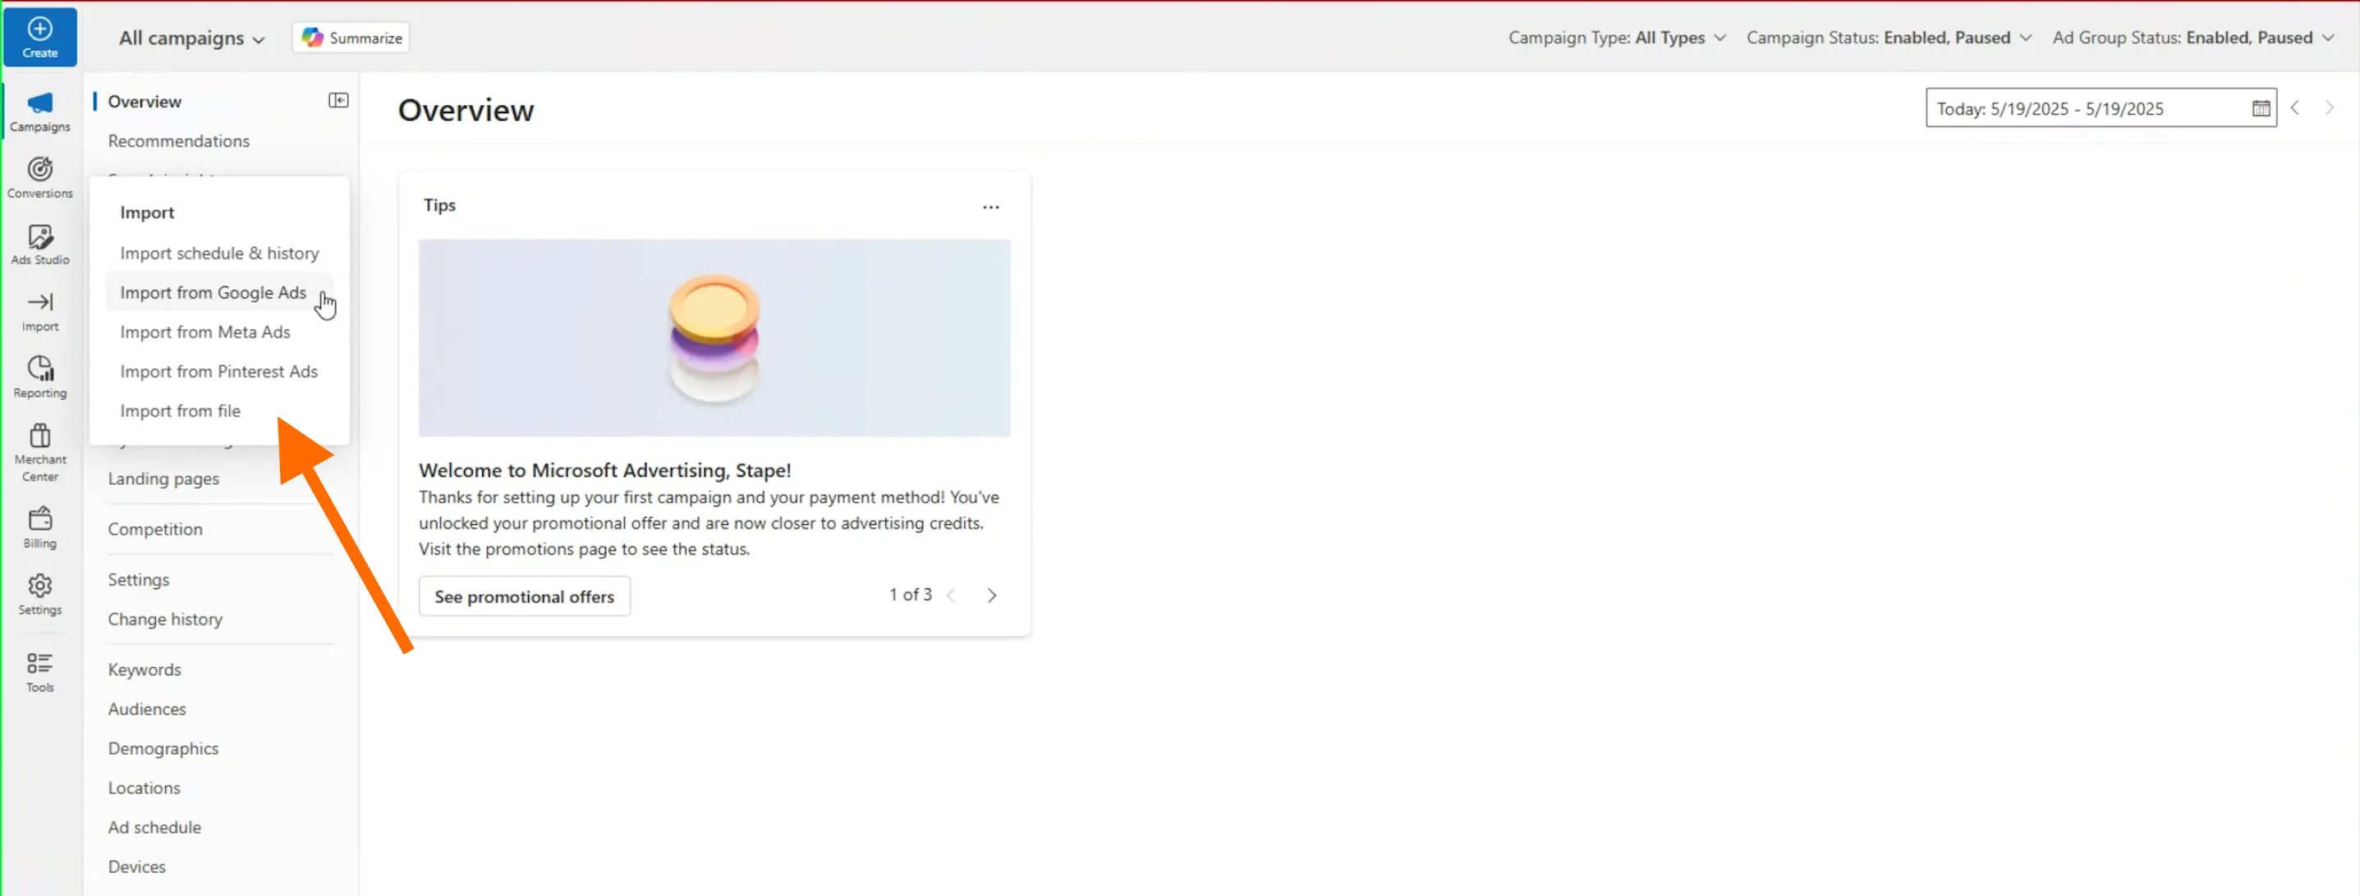Viewport: 2360px width, 896px height.
Task: Click the Create plus icon
Action: pyautogui.click(x=39, y=30)
